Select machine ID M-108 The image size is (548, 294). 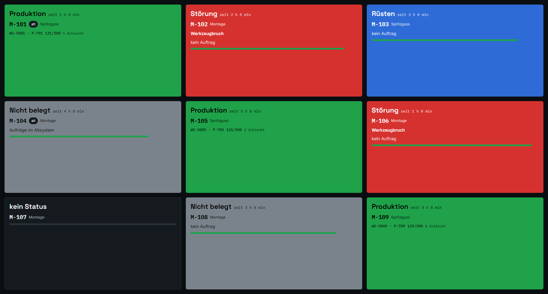[199, 217]
